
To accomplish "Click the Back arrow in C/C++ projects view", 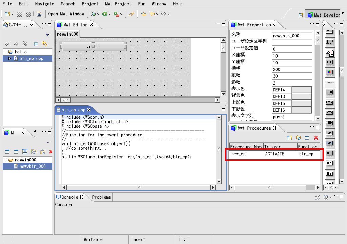I will click(7, 44).
